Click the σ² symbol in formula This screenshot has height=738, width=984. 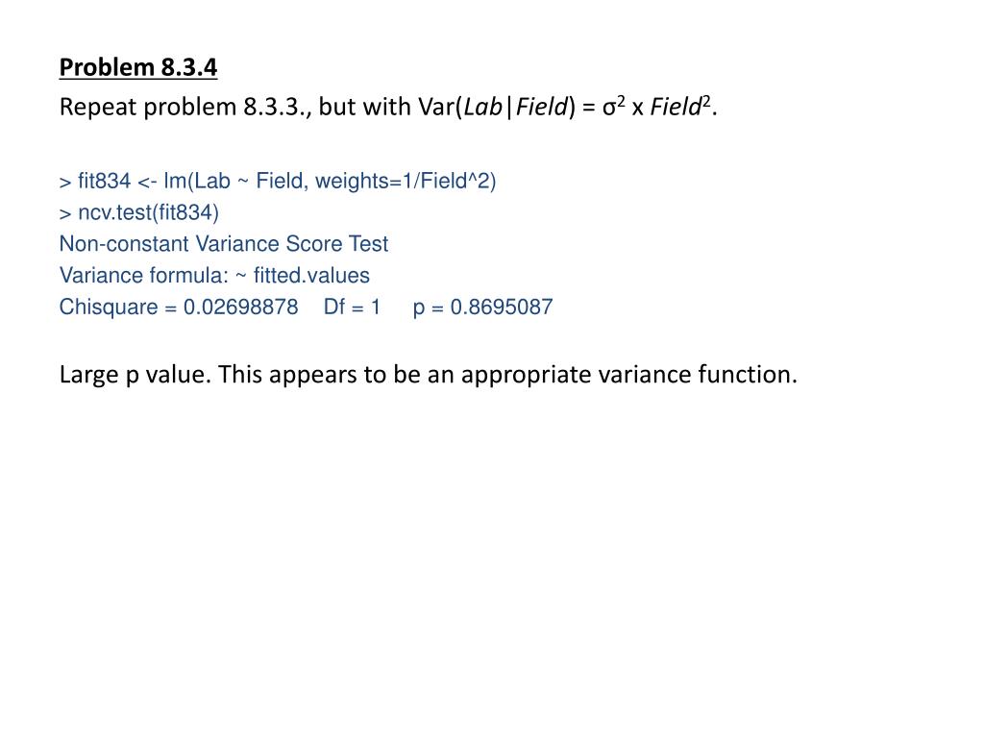tap(614, 106)
